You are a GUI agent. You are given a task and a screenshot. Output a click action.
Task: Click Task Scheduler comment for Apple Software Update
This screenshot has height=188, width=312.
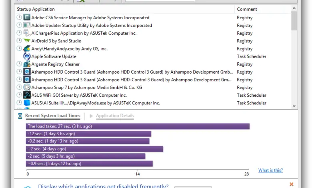(x=252, y=56)
